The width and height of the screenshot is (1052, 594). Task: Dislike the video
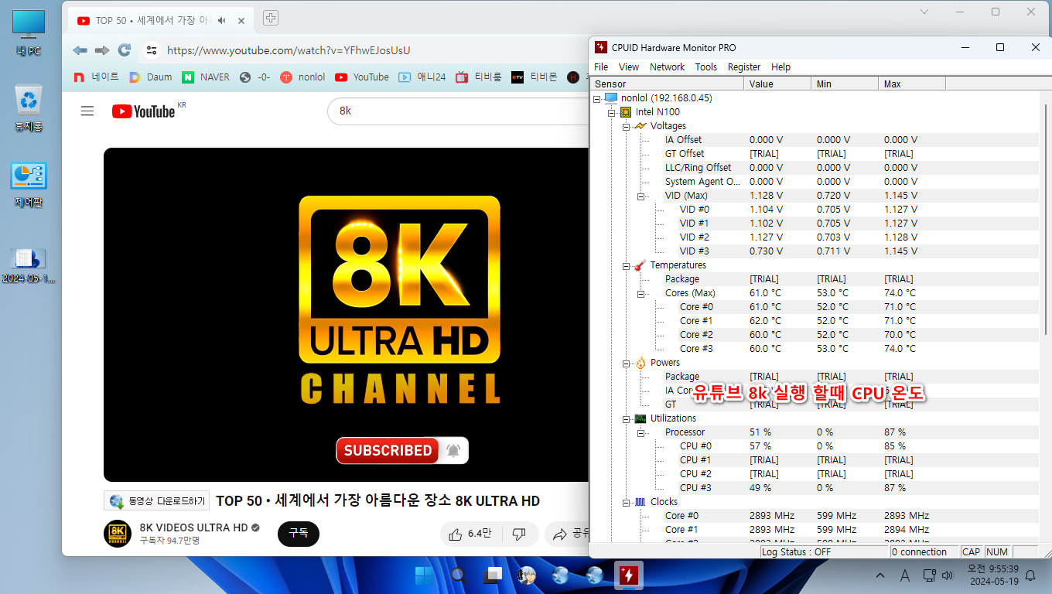click(520, 534)
